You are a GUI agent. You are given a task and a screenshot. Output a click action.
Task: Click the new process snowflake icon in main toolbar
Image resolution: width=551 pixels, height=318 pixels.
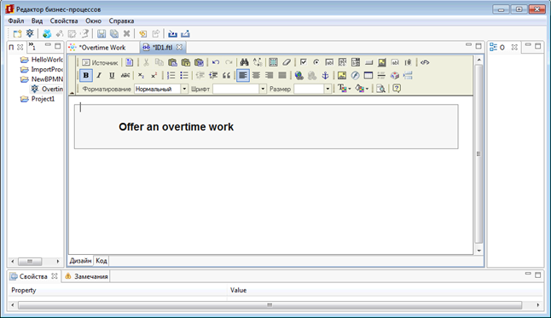coord(30,34)
